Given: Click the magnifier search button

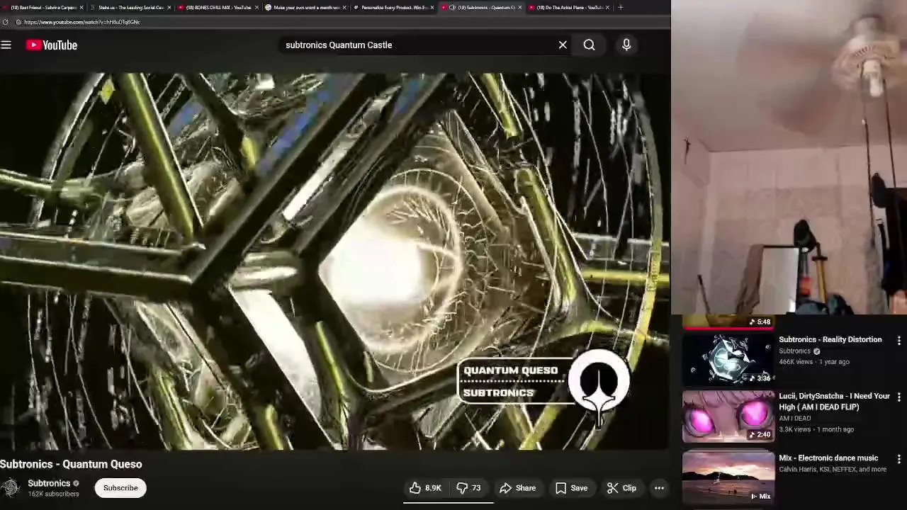Looking at the screenshot, I should click(x=589, y=45).
